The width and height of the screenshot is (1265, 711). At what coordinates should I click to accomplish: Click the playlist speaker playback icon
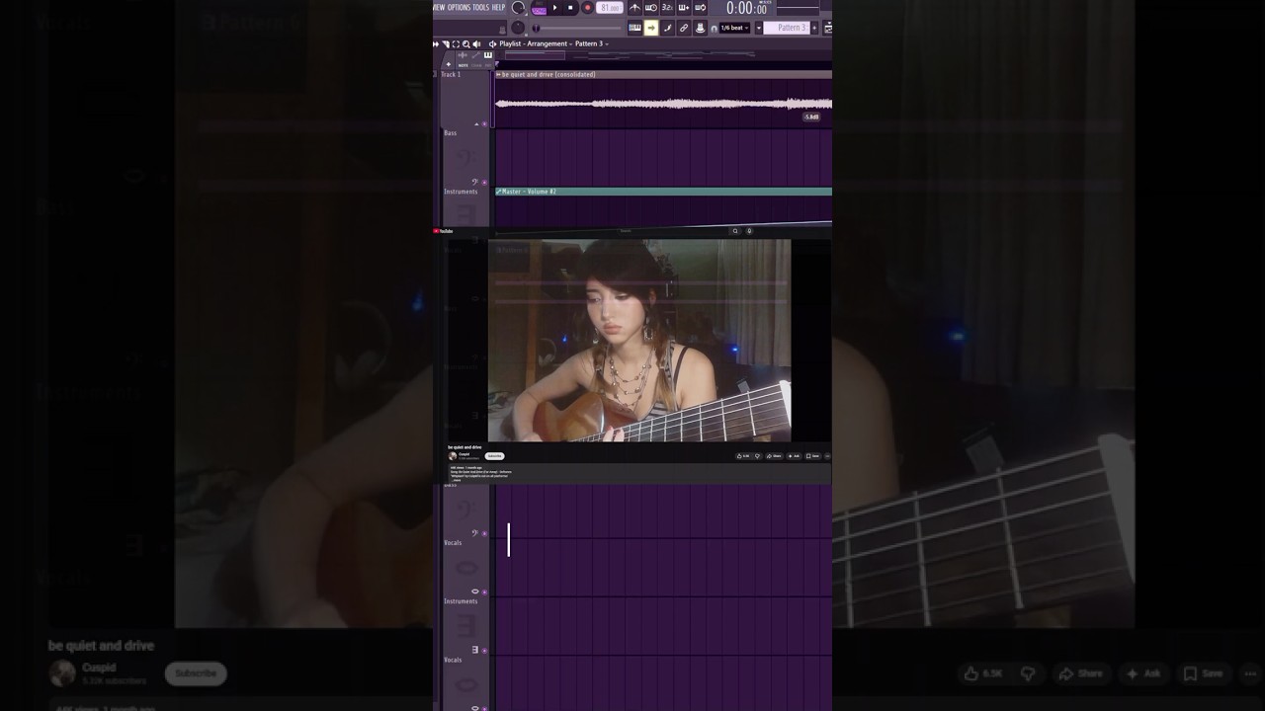click(x=476, y=44)
